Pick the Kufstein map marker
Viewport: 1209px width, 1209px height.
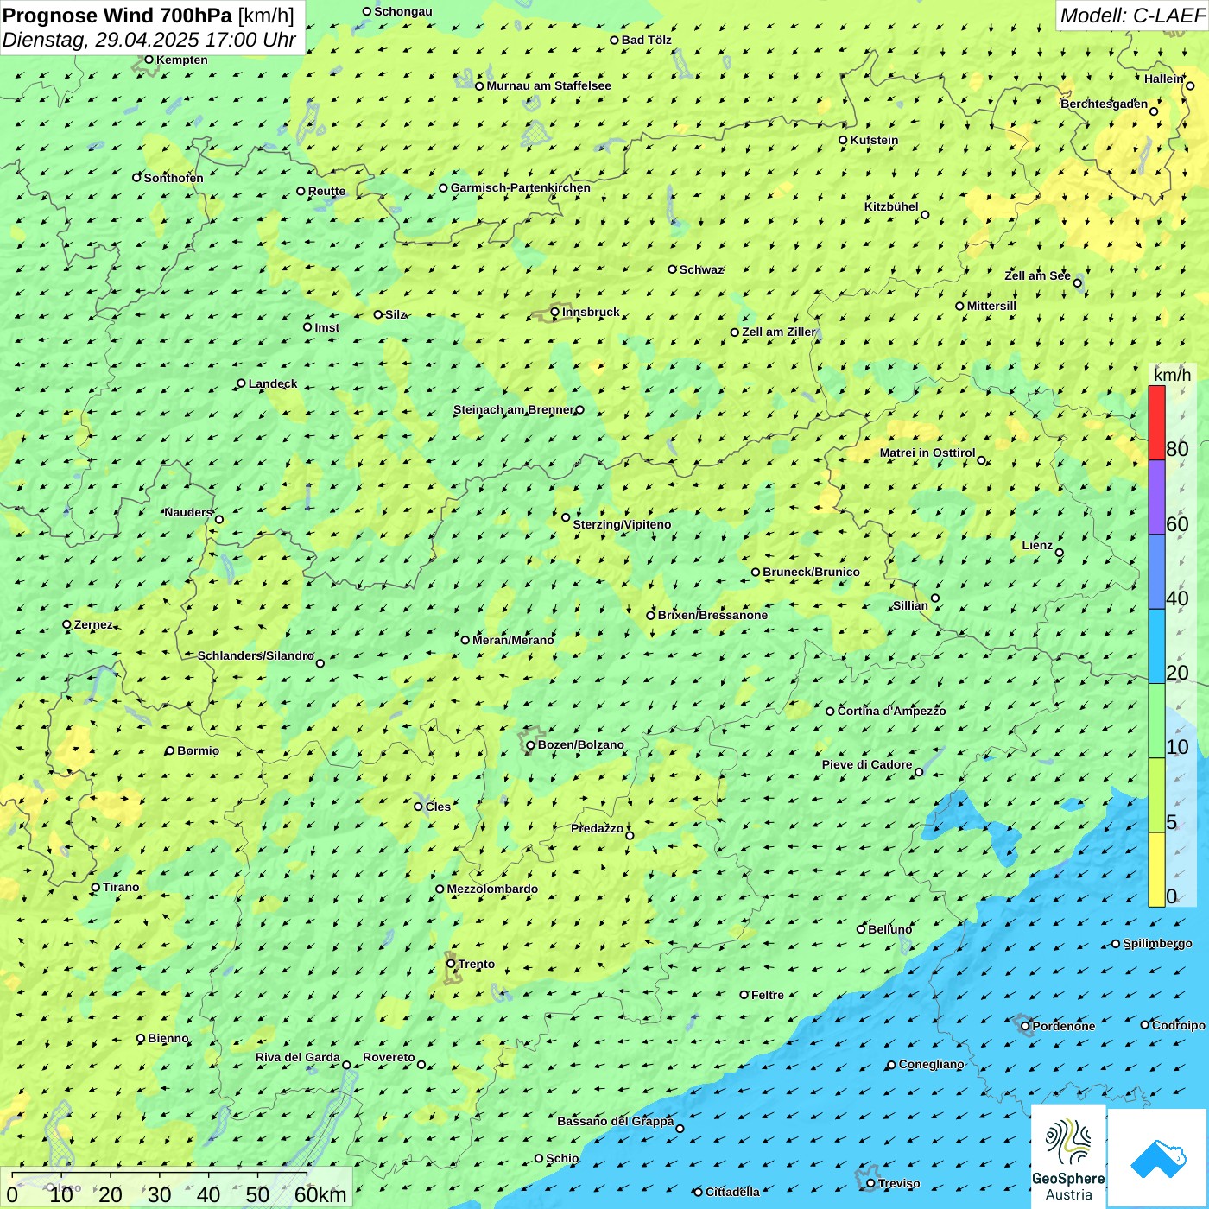coord(844,140)
